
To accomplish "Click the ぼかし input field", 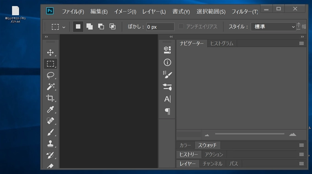I will pos(160,27).
